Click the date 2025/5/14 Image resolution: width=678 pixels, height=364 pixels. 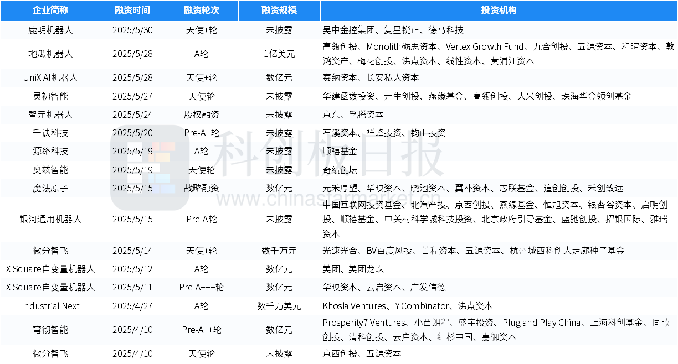coord(131,251)
